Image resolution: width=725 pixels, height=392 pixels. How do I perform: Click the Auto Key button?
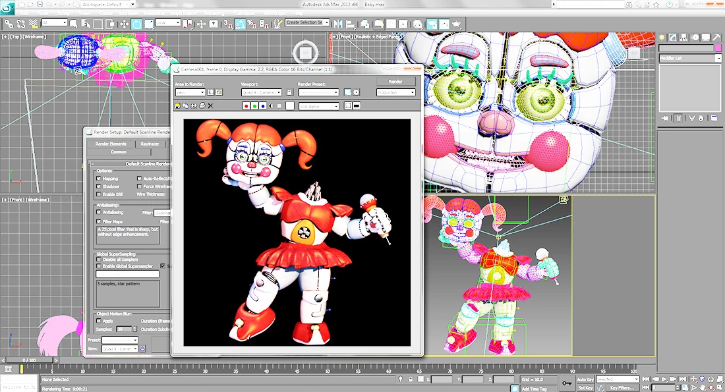tap(585, 379)
